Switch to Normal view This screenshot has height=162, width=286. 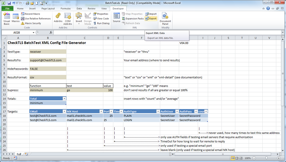tap(233, 158)
